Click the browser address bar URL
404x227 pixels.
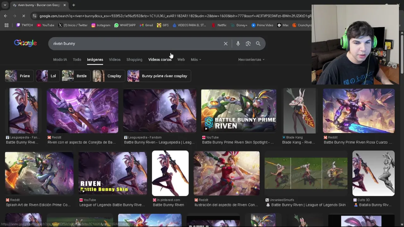click(175, 16)
